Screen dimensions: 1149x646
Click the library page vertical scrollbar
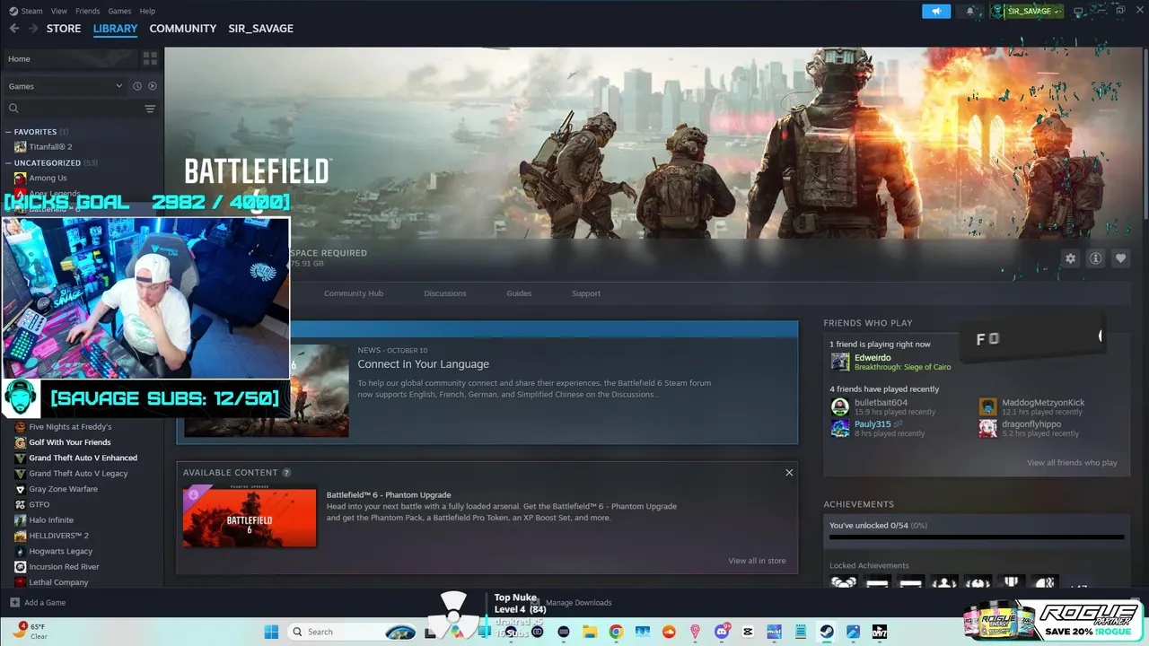(1145, 135)
